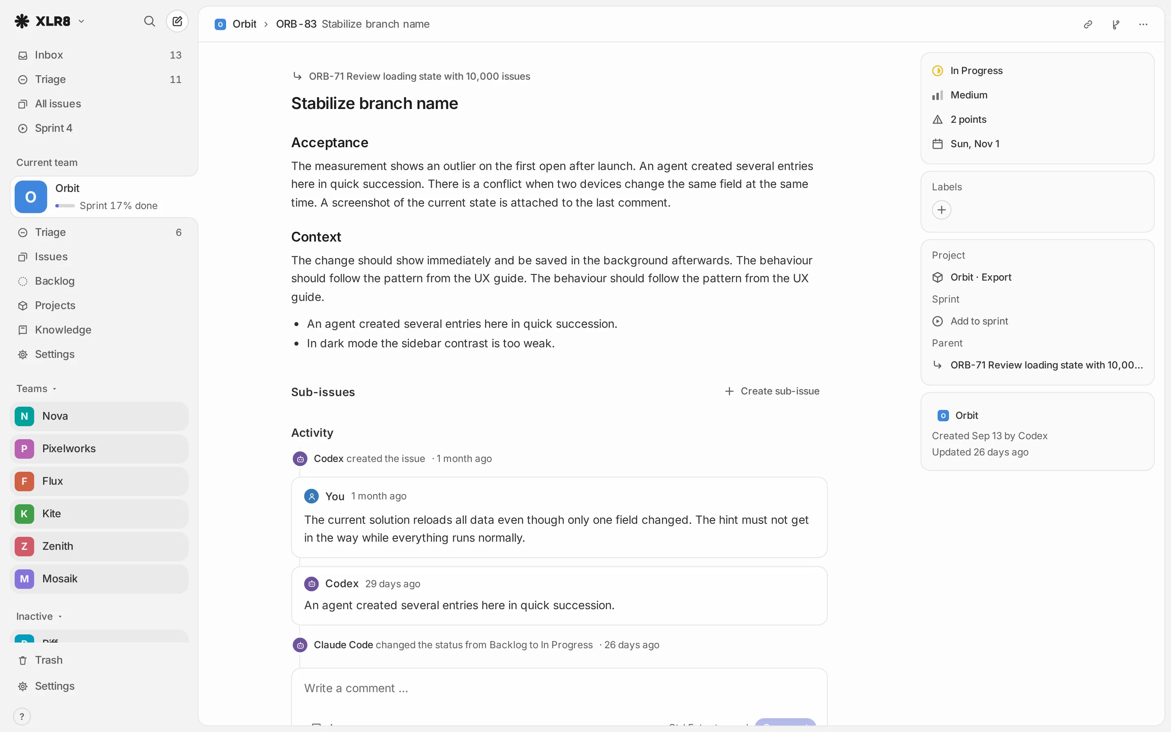
Task: Click the Orbit breadcrumb team icon
Action: point(220,24)
